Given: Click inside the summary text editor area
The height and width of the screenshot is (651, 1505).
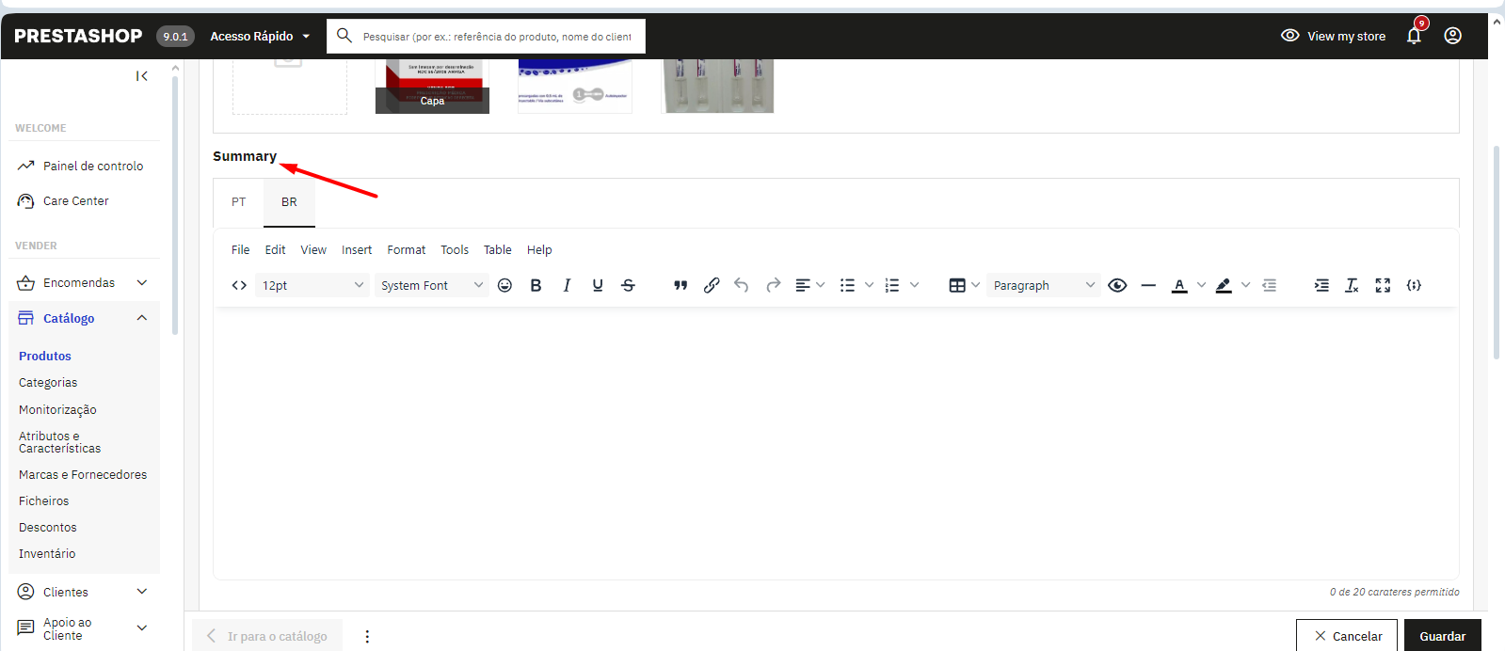Looking at the screenshot, I should tap(836, 442).
